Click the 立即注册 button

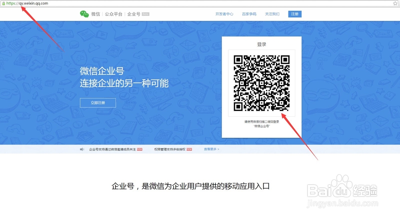coord(98,103)
